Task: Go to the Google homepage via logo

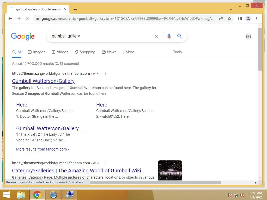Action: (23, 36)
